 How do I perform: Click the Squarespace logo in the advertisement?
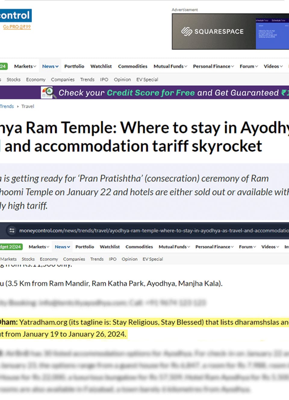(x=212, y=31)
